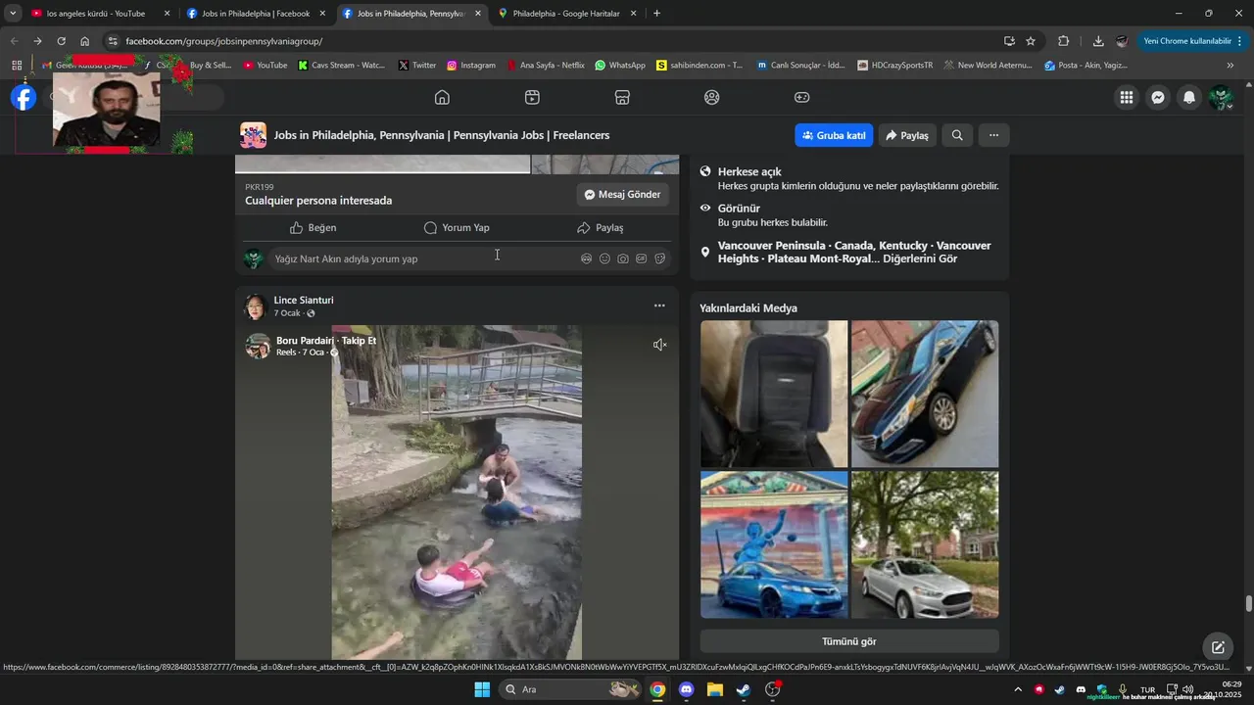This screenshot has width=1254, height=705.
Task: Open the Twitter bookmark
Action: 417,66
